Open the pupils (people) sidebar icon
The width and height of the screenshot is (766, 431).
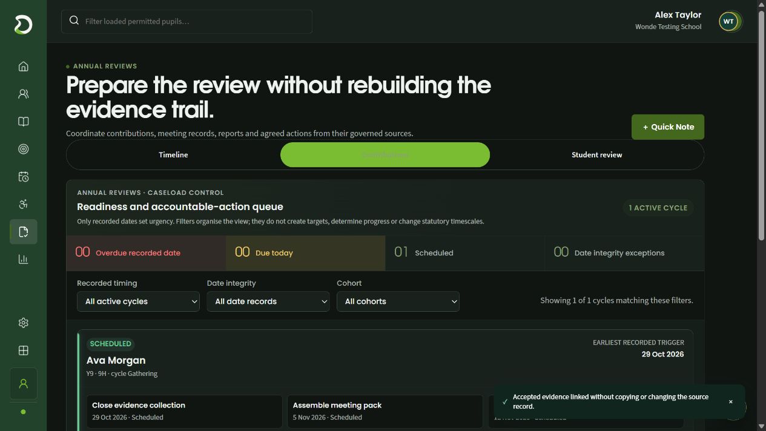pos(23,94)
